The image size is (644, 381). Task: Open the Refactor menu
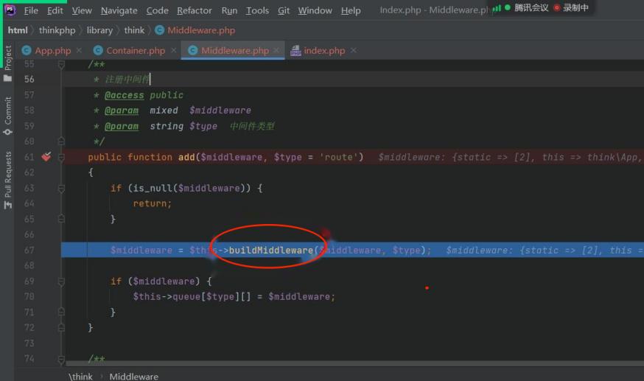(195, 10)
